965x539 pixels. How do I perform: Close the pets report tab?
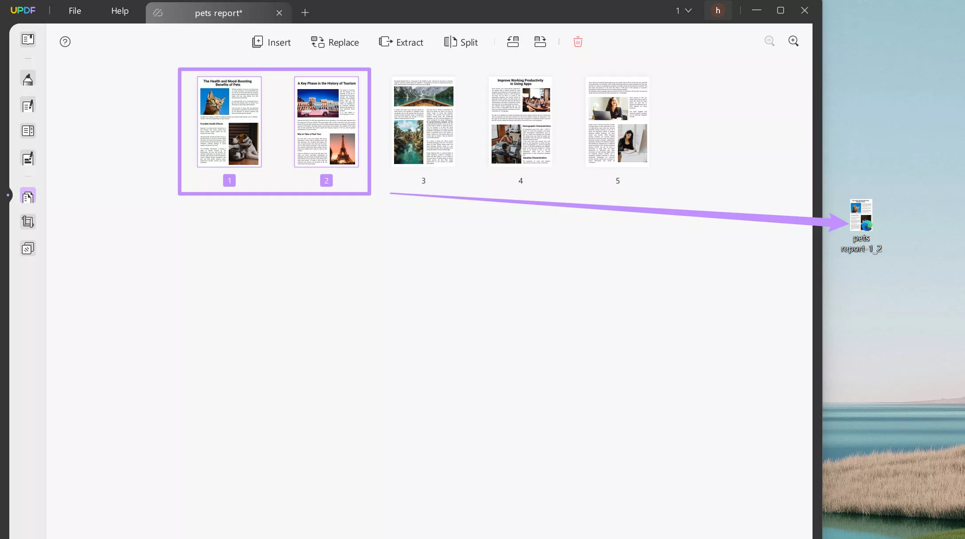279,13
